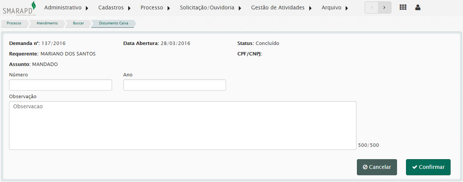The width and height of the screenshot is (463, 182).
Task: Click the previous navigation arrow
Action: click(372, 7)
